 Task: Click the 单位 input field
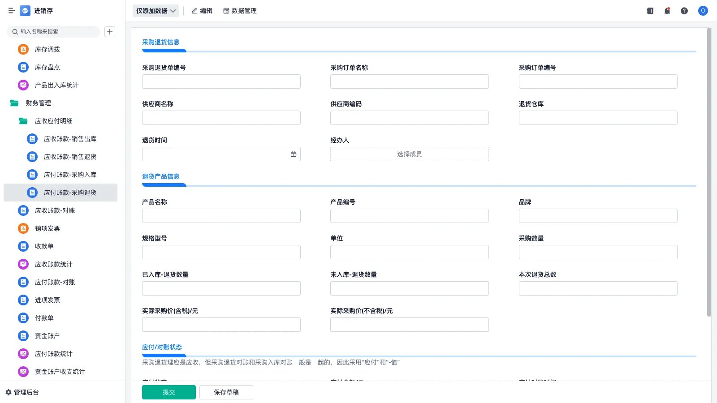pyautogui.click(x=410, y=252)
